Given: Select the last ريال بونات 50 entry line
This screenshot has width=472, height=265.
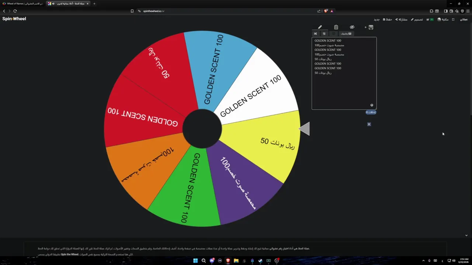Looking at the screenshot, I should point(323,73).
